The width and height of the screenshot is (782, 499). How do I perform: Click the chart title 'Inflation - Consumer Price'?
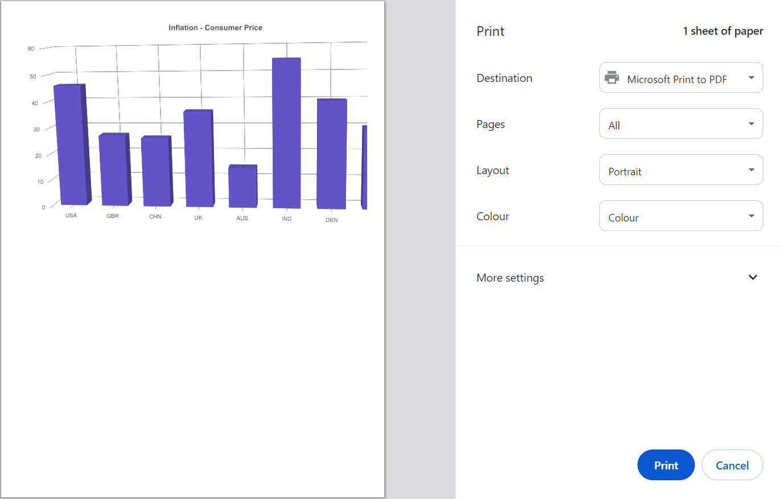(x=215, y=27)
